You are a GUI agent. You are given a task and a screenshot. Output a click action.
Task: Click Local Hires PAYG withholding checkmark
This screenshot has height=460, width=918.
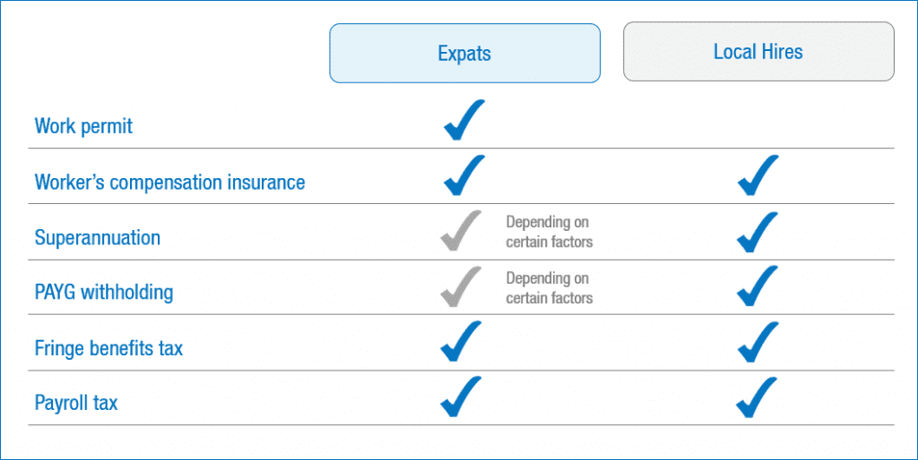[x=758, y=287]
